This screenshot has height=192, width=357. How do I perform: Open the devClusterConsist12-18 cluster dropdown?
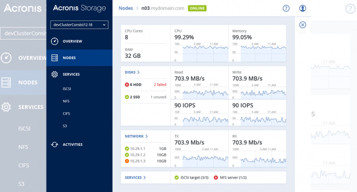pyautogui.click(x=79, y=25)
